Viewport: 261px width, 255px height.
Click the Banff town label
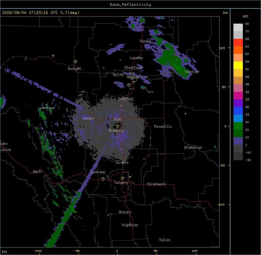point(38,172)
